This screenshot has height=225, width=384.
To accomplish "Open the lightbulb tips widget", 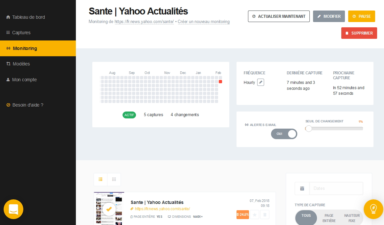I will pyautogui.click(x=373, y=209).
